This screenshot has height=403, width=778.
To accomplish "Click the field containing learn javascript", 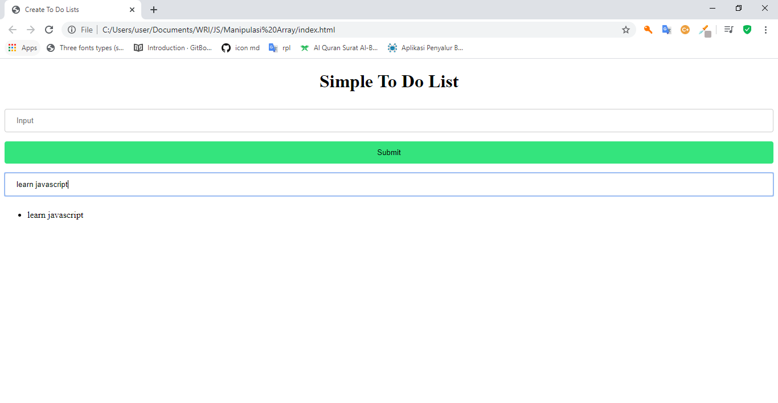I will [x=388, y=185].
